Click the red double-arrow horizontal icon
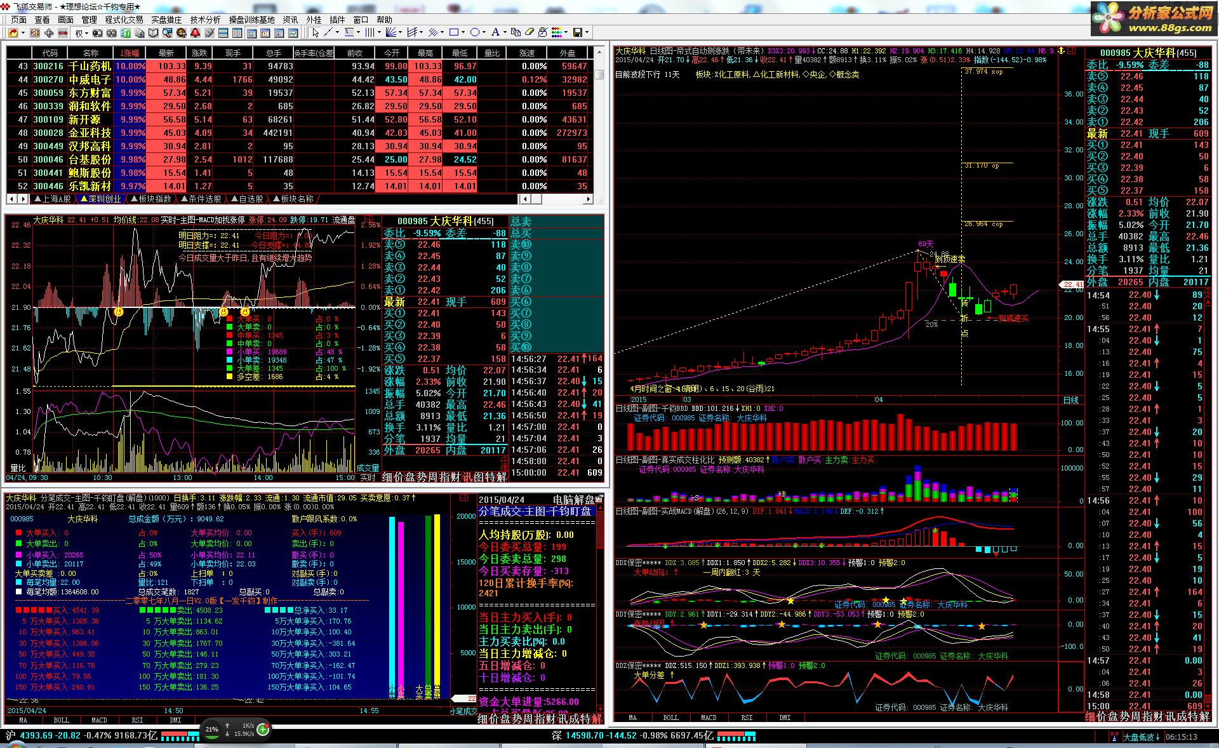 (x=63, y=33)
